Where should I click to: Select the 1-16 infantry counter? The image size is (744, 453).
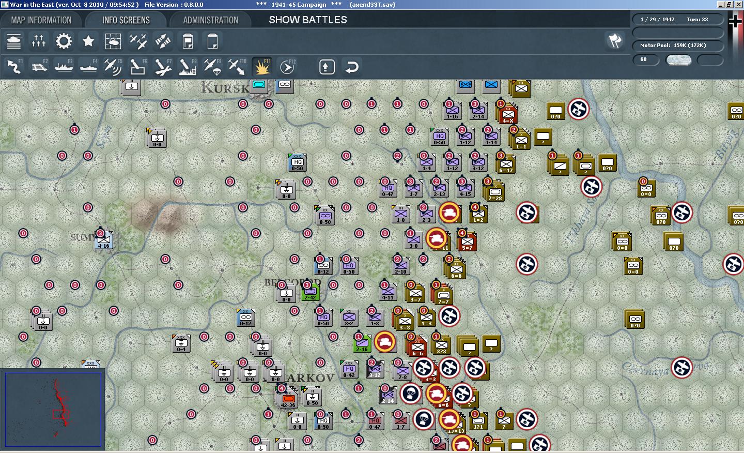pos(453,111)
